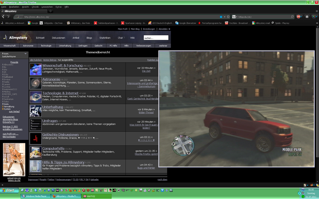This screenshot has height=199, width=319.
Task: Click the Beiträge (7.350) link
Action: [10, 127]
